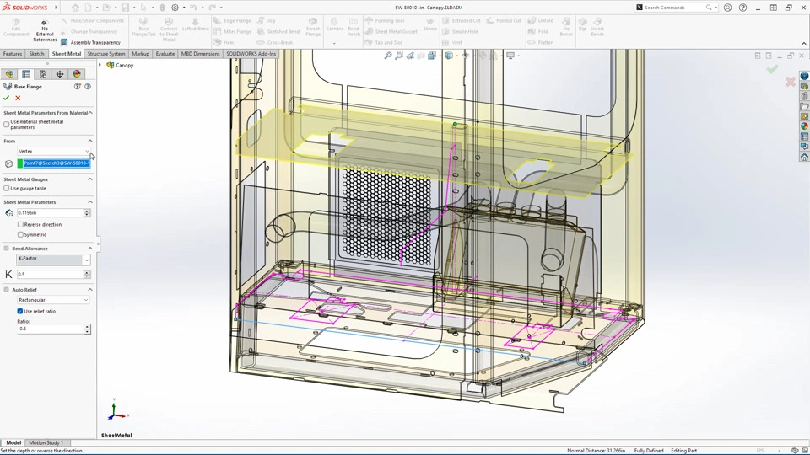Expand the Canopy tree node
The image size is (810, 455).
100,65
